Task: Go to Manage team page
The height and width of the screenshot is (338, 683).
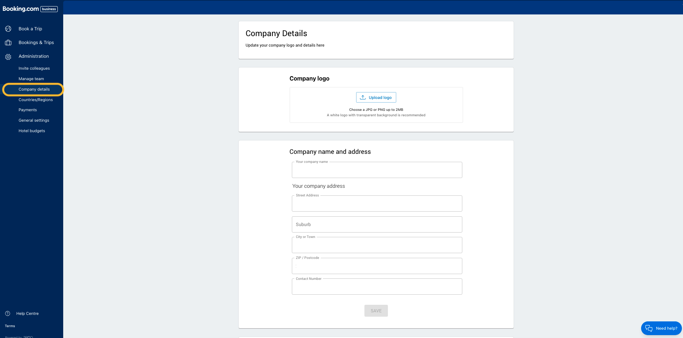Action: (31, 79)
